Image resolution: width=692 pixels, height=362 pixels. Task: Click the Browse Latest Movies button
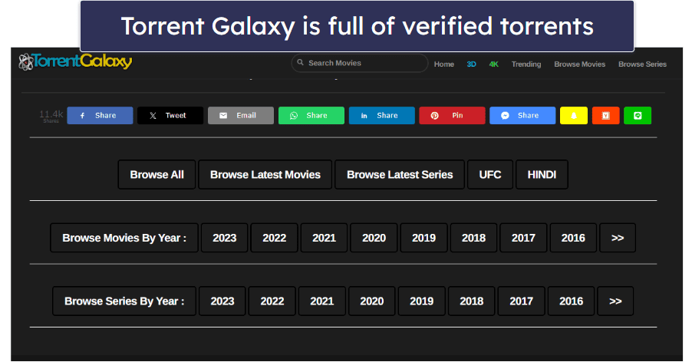265,175
